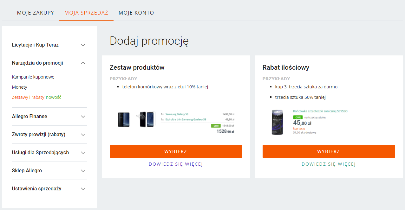The height and width of the screenshot is (210, 405).
Task: Click Dowiedz się więcej for Zestaw produktów
Action: click(176, 164)
